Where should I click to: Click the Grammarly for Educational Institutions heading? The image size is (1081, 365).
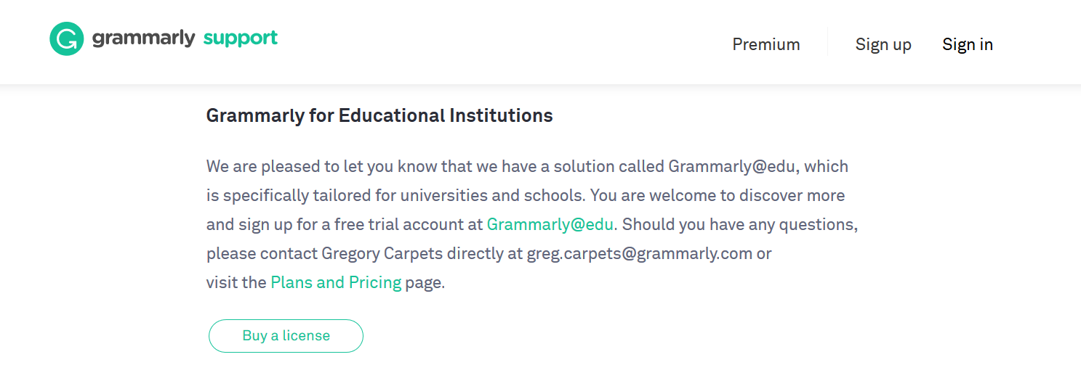[379, 115]
